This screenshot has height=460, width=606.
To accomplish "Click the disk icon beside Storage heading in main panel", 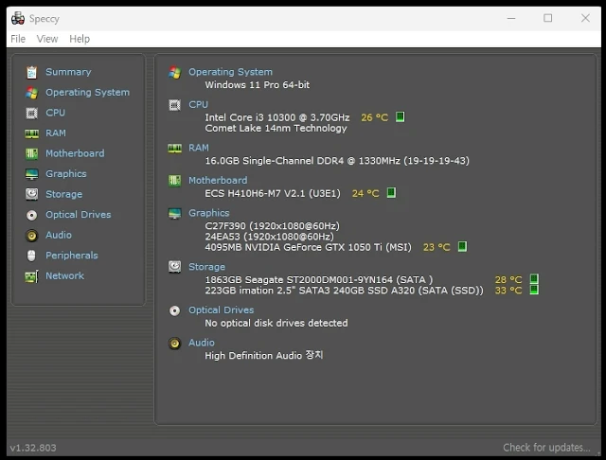I will tap(174, 267).
